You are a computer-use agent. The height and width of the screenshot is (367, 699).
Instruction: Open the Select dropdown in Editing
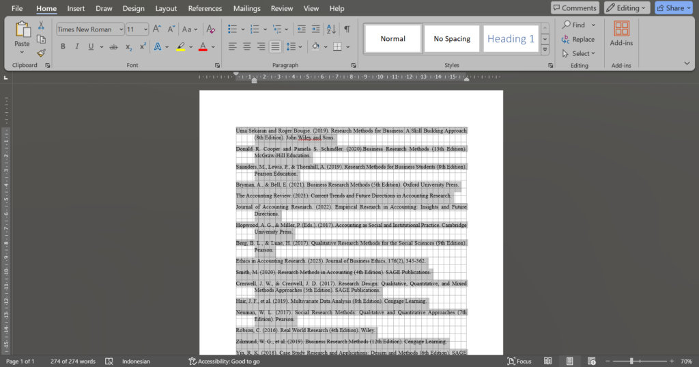579,53
